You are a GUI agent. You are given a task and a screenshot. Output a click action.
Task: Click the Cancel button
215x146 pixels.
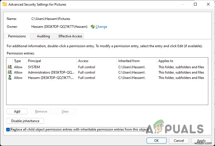click(179, 140)
